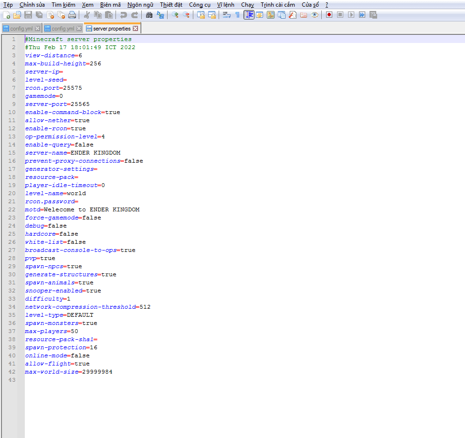Toggle show all characters pilcrow icon
This screenshot has height=438, width=465.
(237, 15)
